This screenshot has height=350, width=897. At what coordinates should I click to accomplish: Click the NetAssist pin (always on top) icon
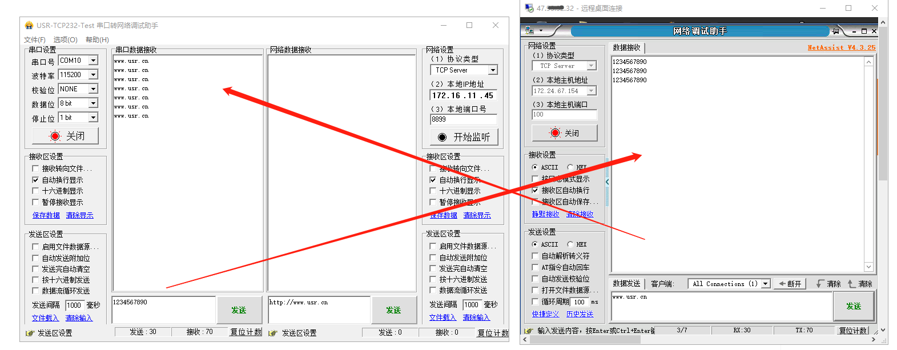(836, 31)
